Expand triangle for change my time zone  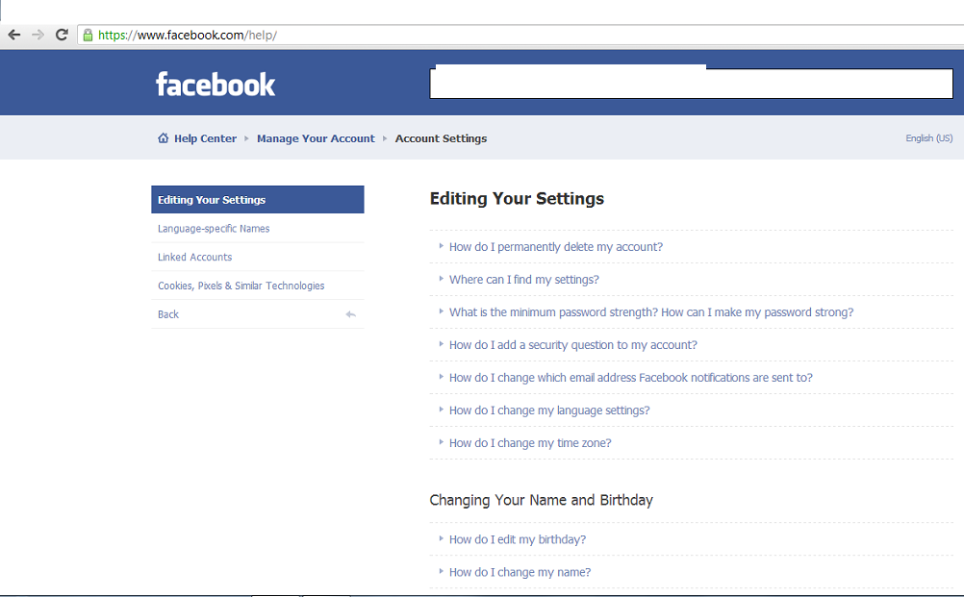click(441, 441)
